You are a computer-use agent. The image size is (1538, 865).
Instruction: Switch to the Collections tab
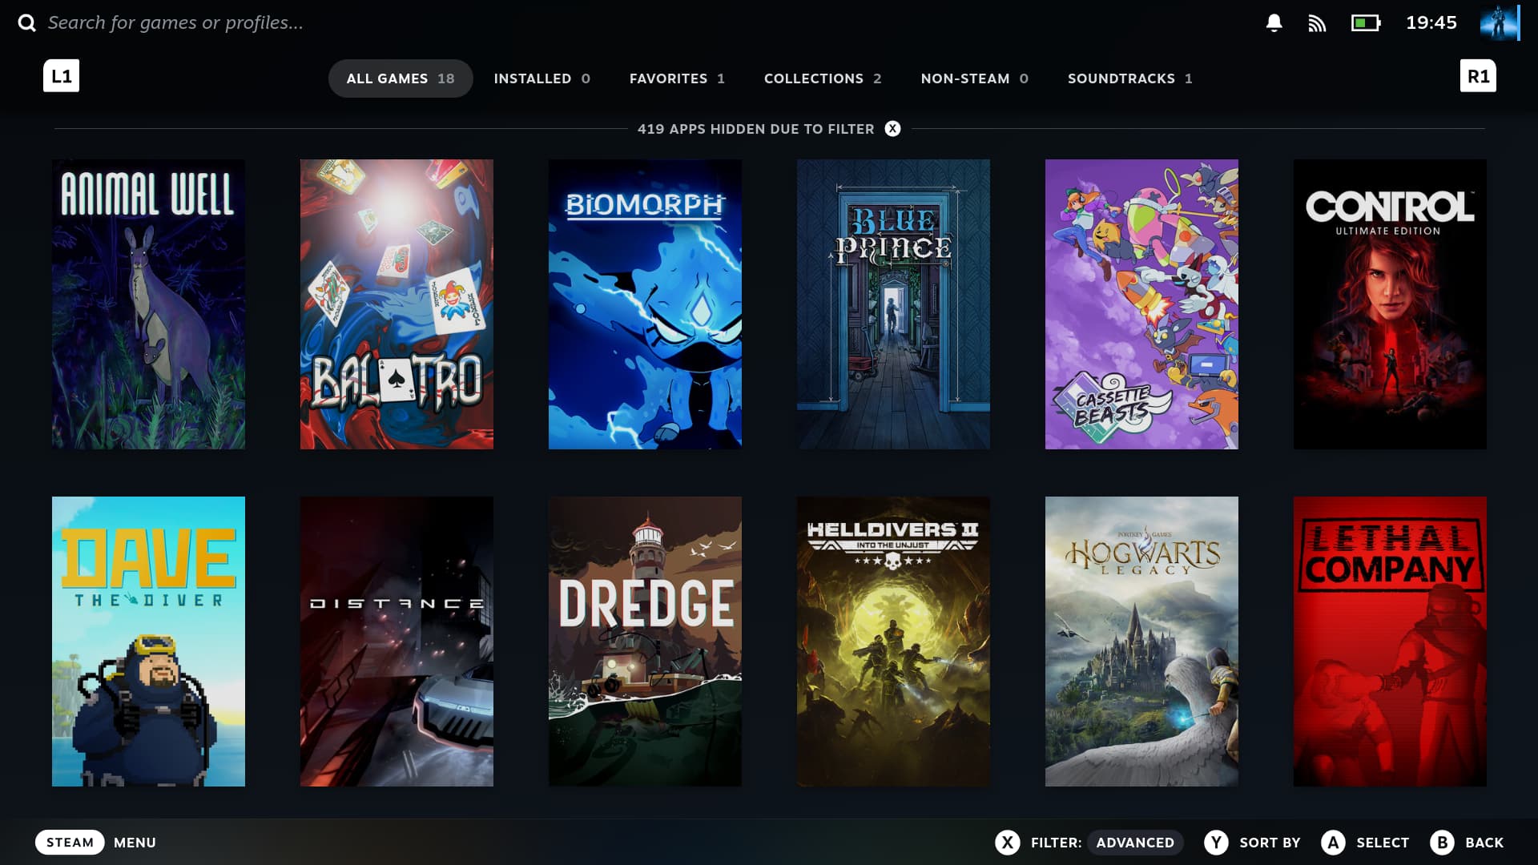tap(822, 78)
